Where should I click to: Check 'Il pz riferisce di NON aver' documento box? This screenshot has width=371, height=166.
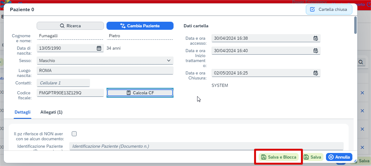pos(74,134)
